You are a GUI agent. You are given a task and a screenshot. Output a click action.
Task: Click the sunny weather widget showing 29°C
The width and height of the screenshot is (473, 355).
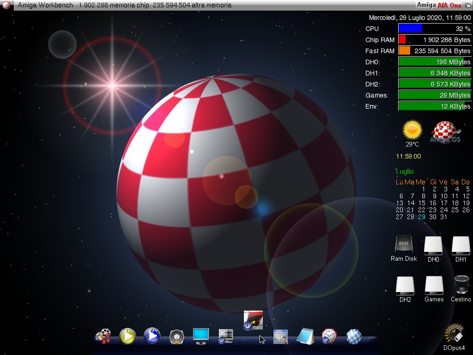[x=412, y=130]
